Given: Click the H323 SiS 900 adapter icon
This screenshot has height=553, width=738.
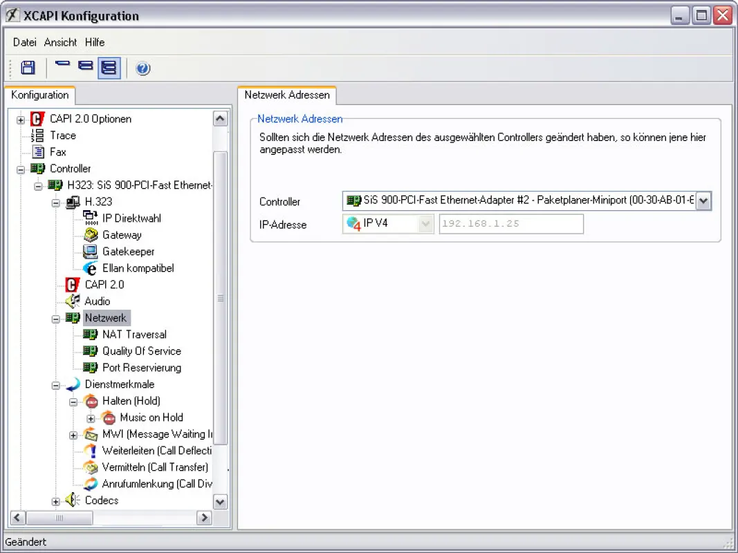Looking at the screenshot, I should coord(55,185).
